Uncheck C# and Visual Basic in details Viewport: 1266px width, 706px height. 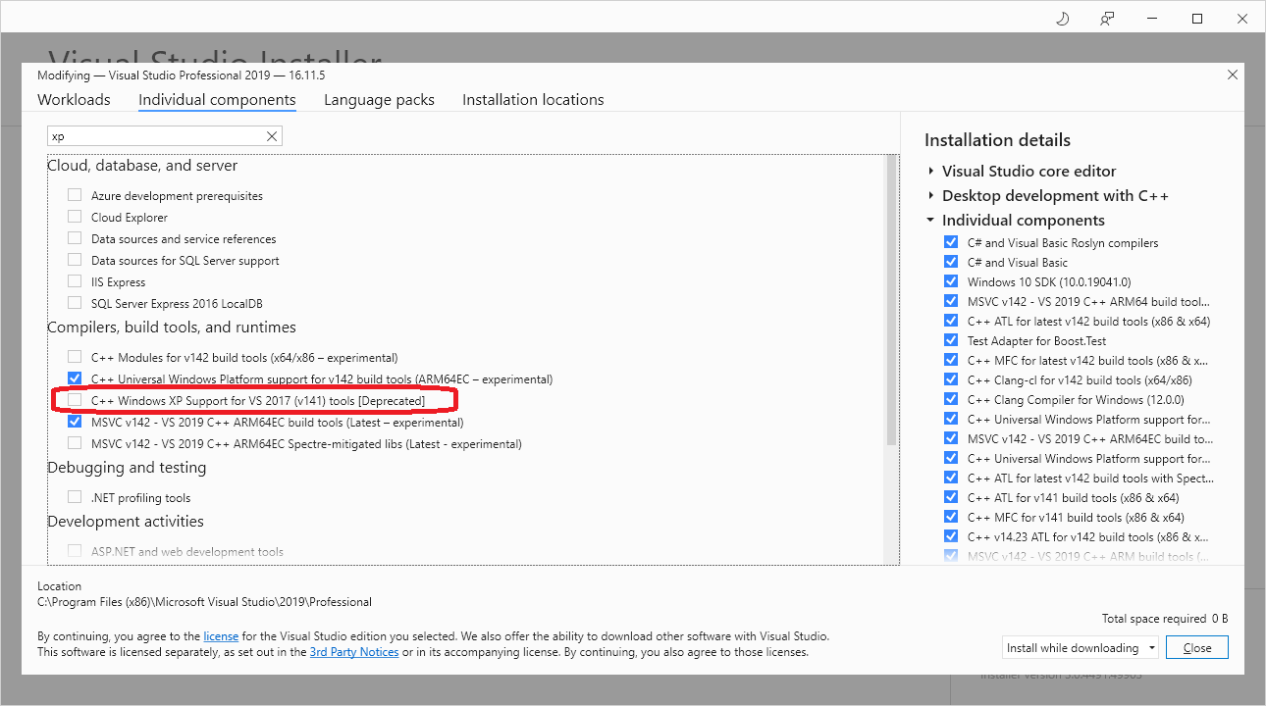950,262
